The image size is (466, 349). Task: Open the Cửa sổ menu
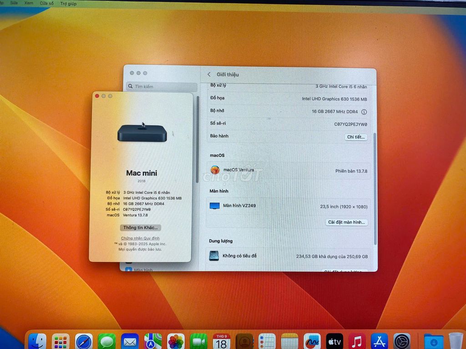pos(47,3)
